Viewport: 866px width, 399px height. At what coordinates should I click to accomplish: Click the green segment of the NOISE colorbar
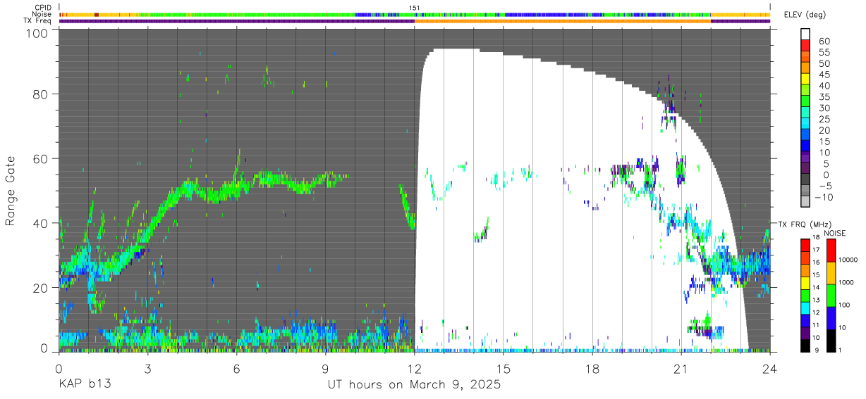pyautogui.click(x=831, y=294)
